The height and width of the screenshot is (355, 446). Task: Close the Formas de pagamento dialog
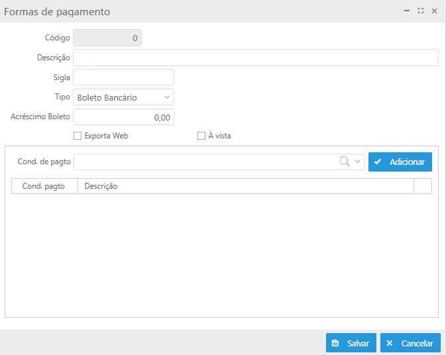tap(435, 11)
